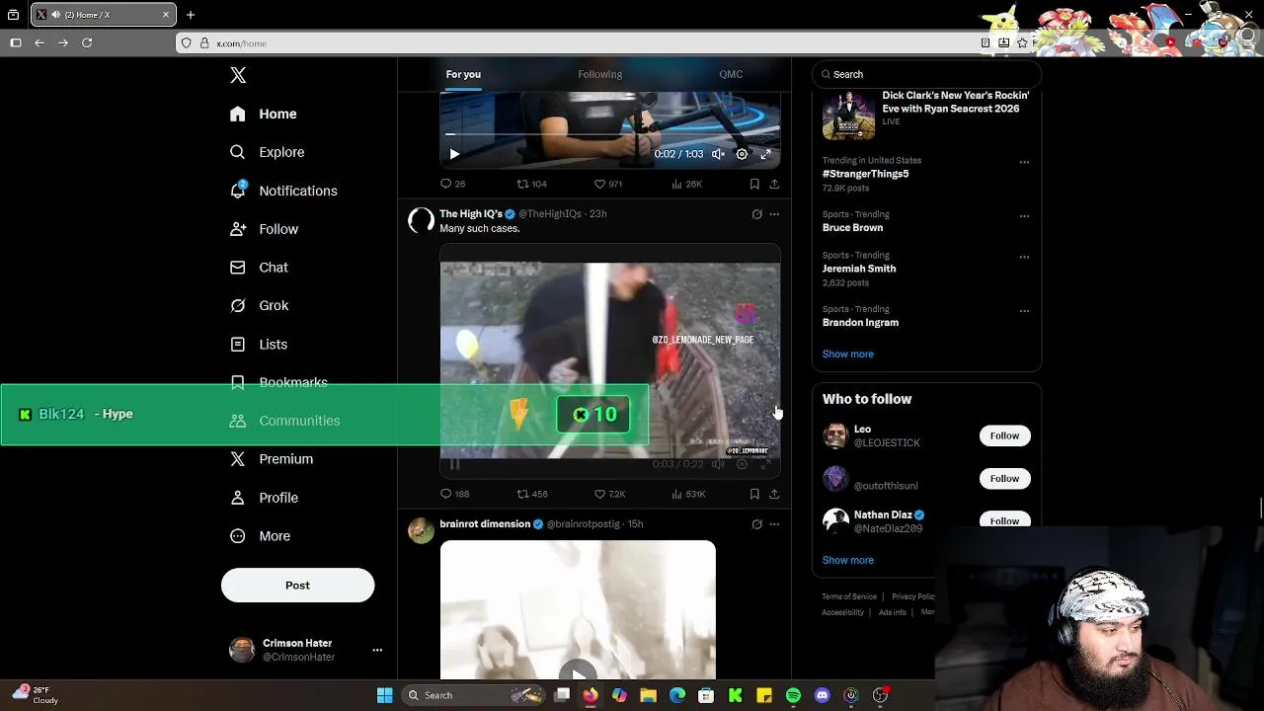The image size is (1264, 711).
Task: Switch to the For you tab
Action: click(x=463, y=74)
